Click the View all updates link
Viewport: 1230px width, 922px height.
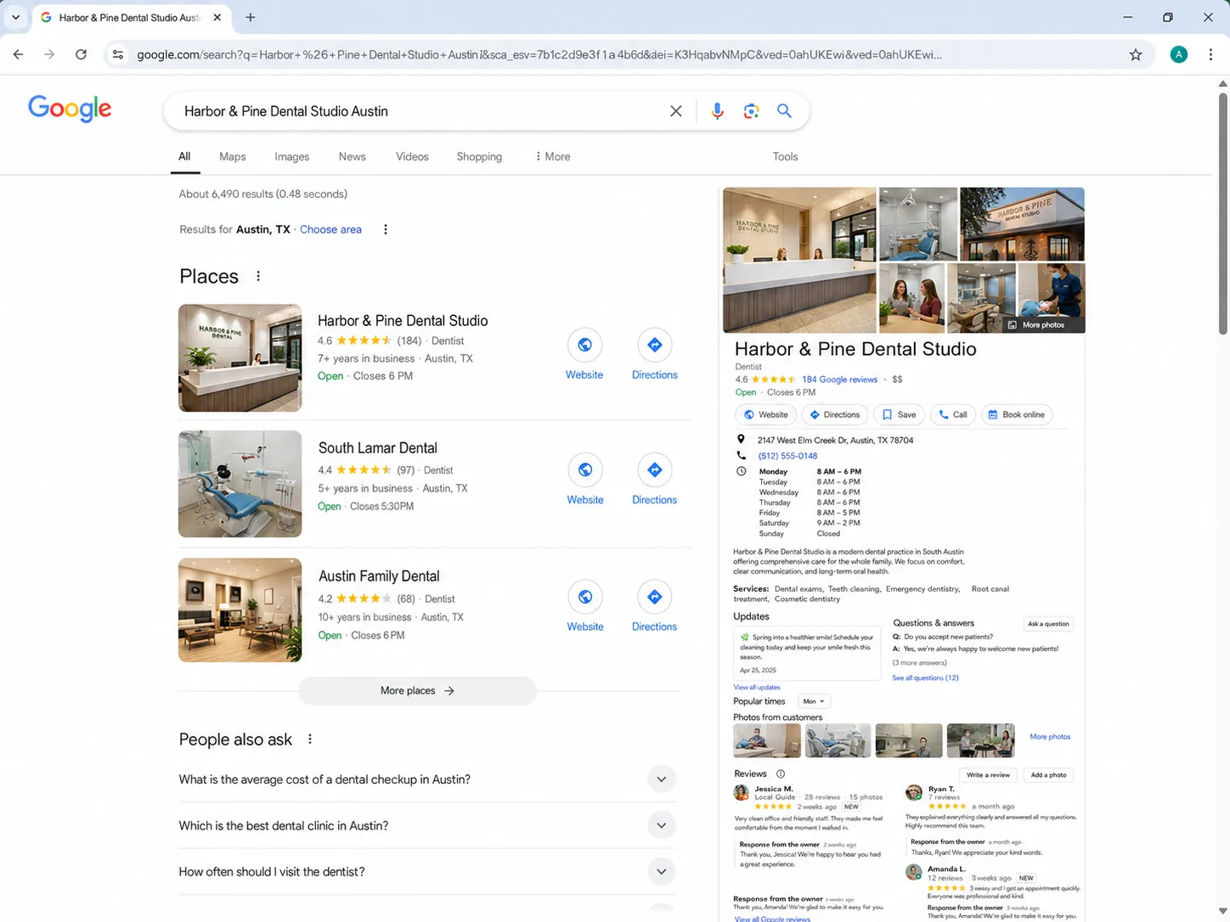(x=757, y=687)
